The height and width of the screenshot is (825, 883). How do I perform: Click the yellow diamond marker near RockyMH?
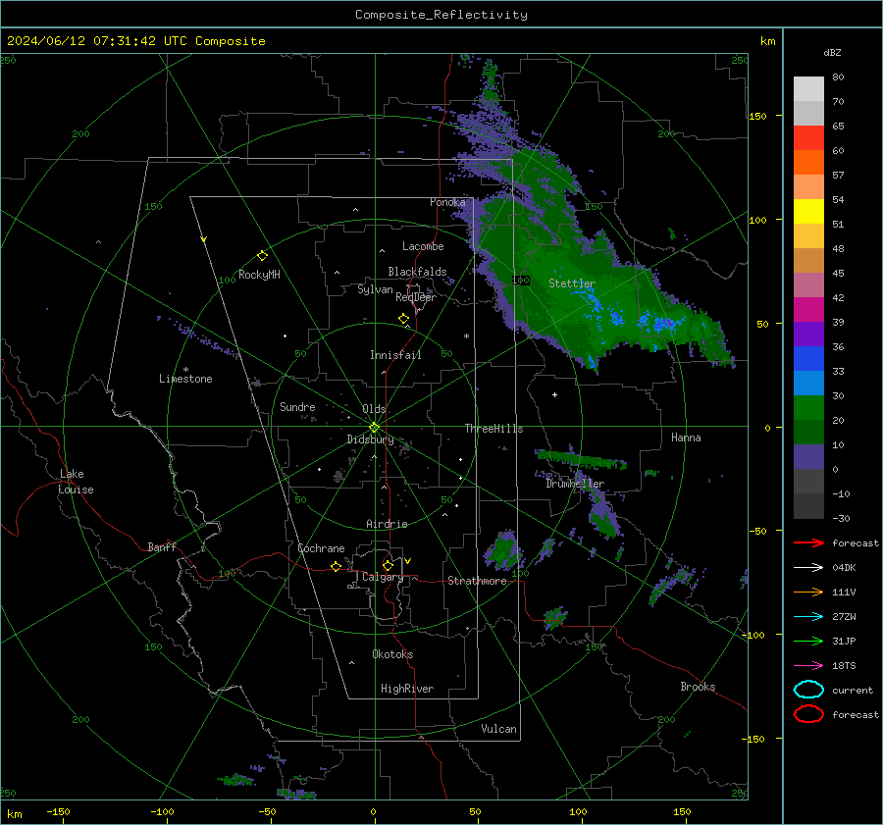(x=262, y=256)
